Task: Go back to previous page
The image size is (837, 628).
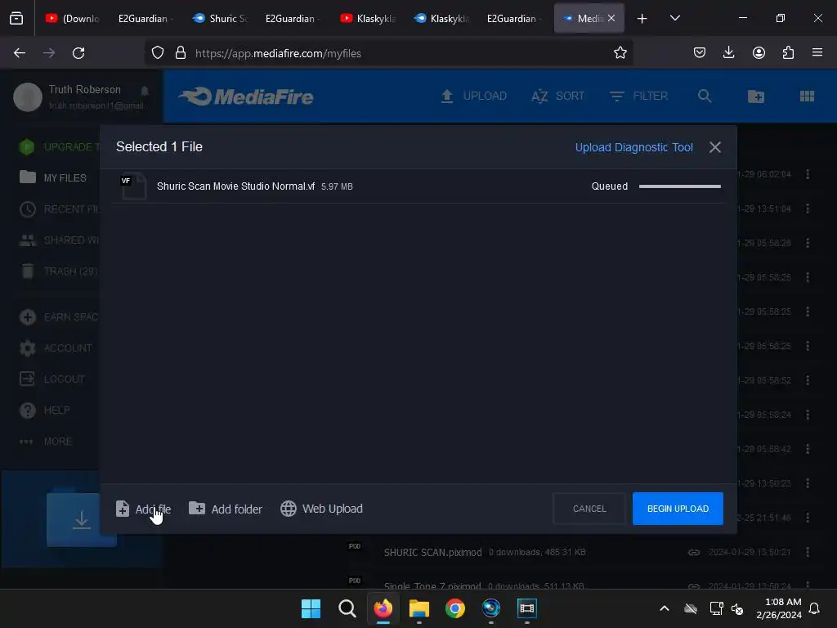Action: pyautogui.click(x=20, y=53)
